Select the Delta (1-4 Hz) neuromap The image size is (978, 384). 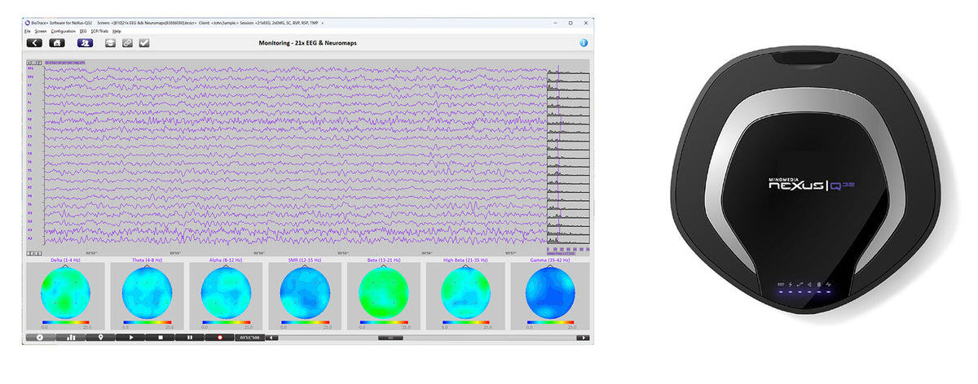tap(65, 293)
